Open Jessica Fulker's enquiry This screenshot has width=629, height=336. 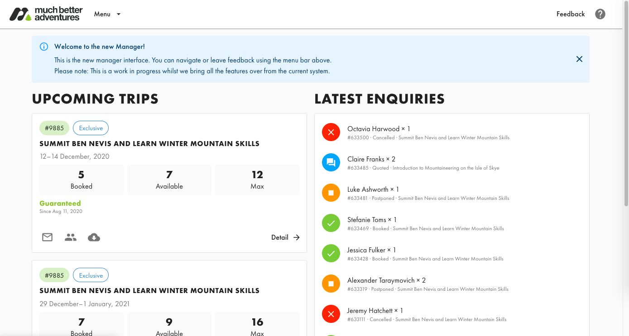371,250
